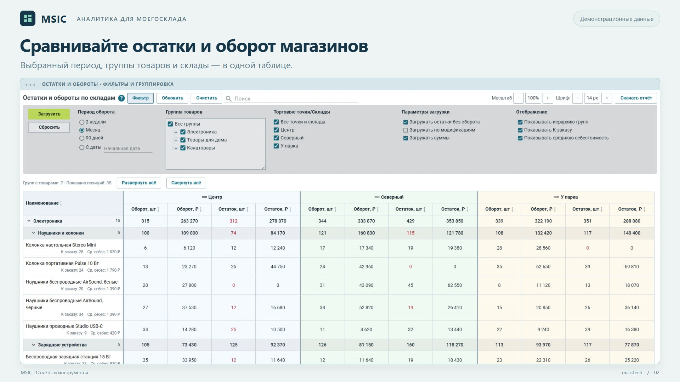
Task: Click the green Загрузить button
Action: click(49, 114)
